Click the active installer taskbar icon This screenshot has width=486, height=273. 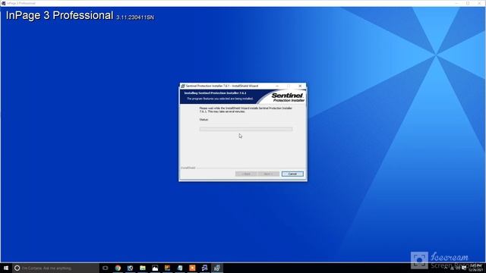[217, 268]
